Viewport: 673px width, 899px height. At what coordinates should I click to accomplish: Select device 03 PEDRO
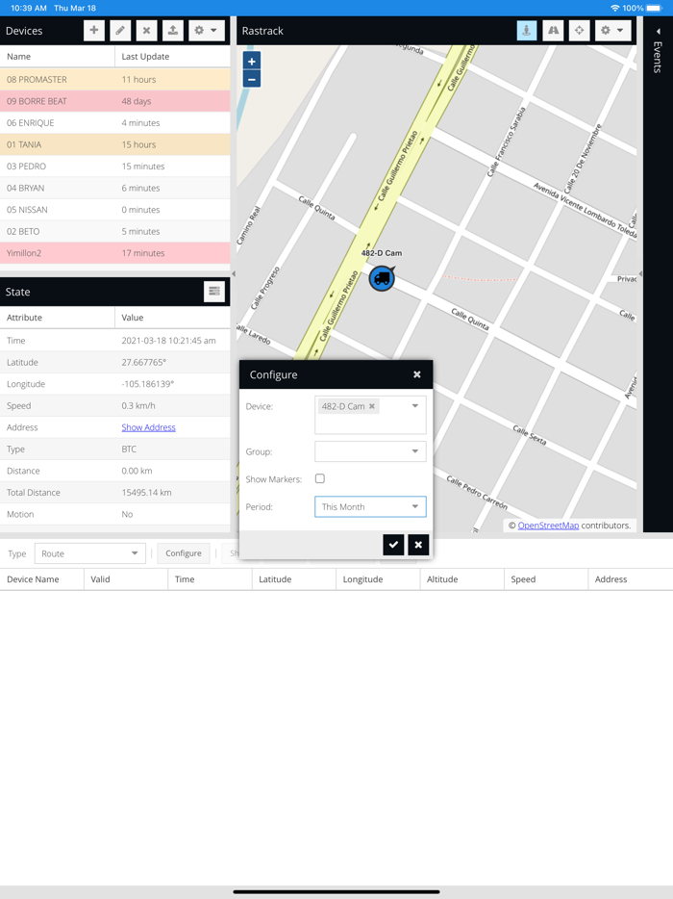pyautogui.click(x=115, y=167)
